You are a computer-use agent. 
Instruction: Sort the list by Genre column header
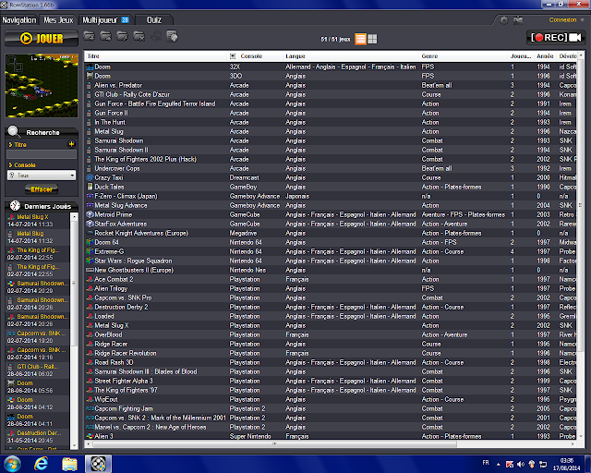(x=429, y=56)
